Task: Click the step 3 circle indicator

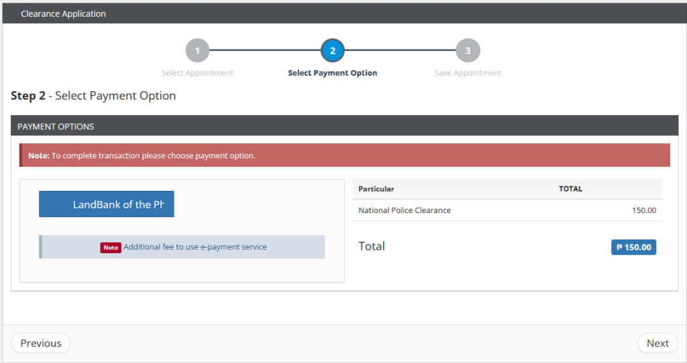Action: 468,50
